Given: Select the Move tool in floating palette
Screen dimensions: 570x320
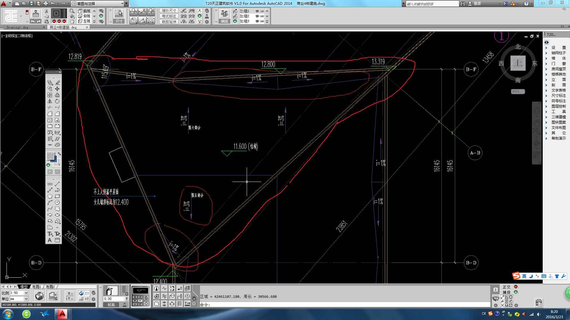Looking at the screenshot, I should (x=57, y=89).
